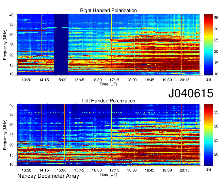222x180 pixels.
Task: Click 35 dB tick on Right Handed colorbar
Action: (x=216, y=18)
